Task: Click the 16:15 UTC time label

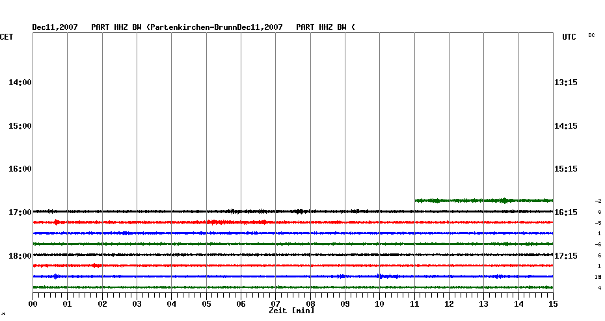Action: coord(565,212)
